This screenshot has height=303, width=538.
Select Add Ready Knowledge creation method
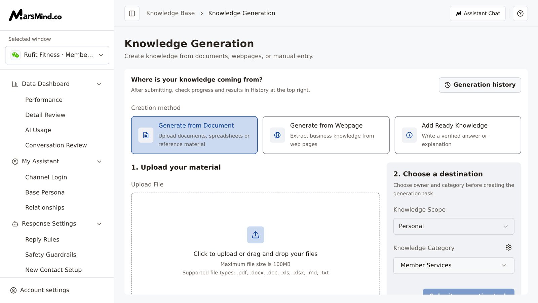point(458,135)
